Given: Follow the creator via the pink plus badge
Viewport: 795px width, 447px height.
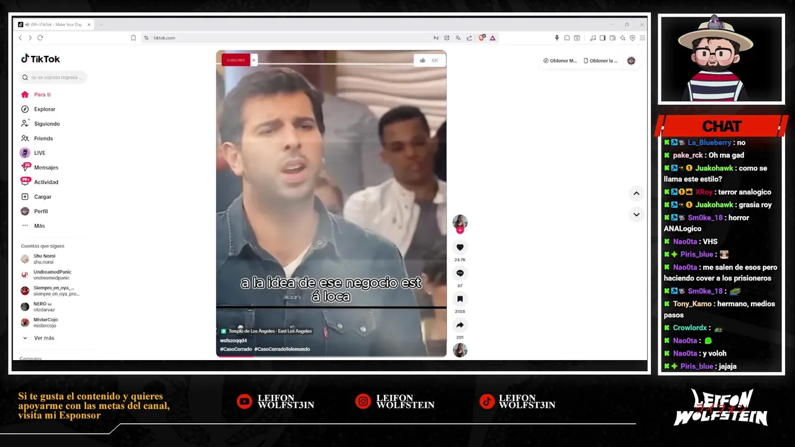Looking at the screenshot, I should (460, 230).
